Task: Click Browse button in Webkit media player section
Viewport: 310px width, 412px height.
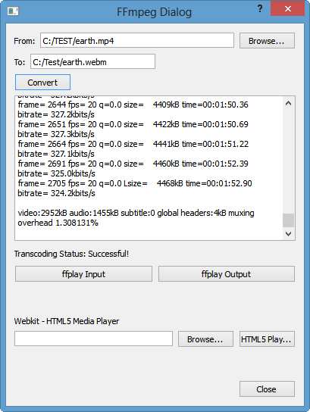Action: [205, 339]
